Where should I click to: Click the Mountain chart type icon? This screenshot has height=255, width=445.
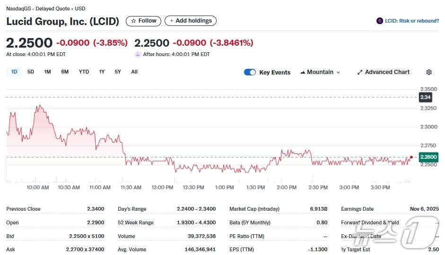303,72
